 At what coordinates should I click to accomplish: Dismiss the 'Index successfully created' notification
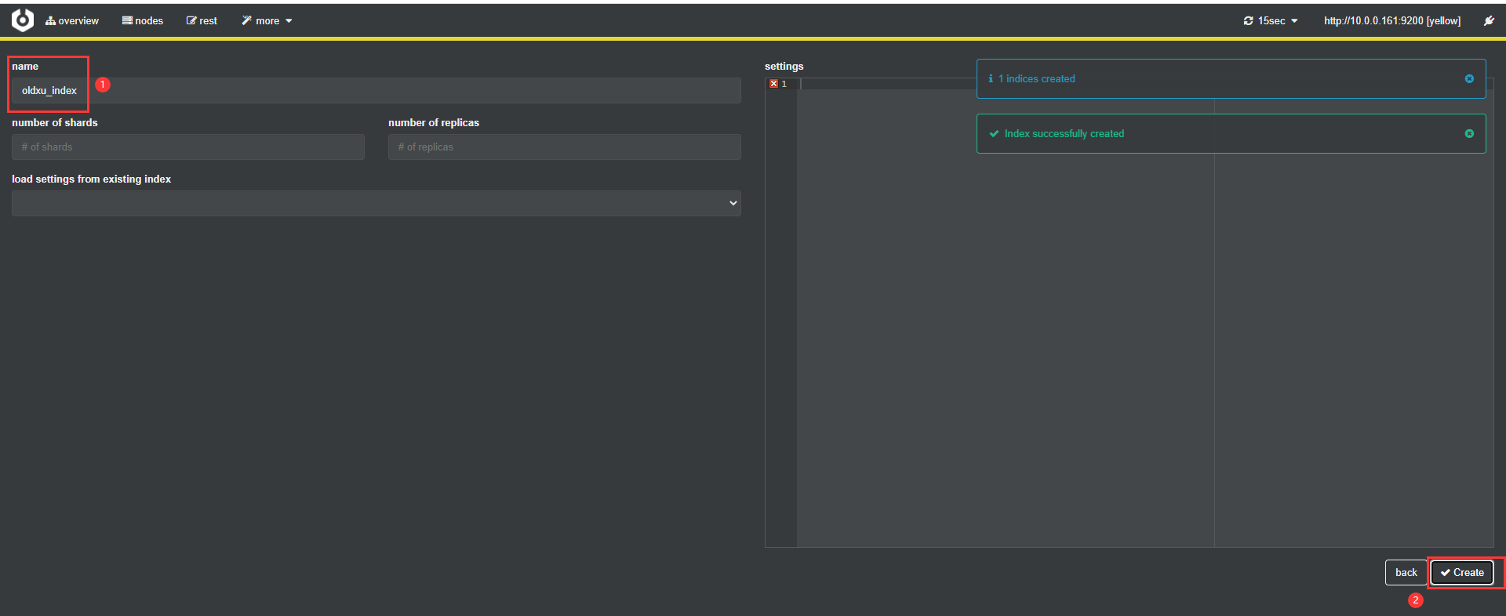[x=1469, y=134]
